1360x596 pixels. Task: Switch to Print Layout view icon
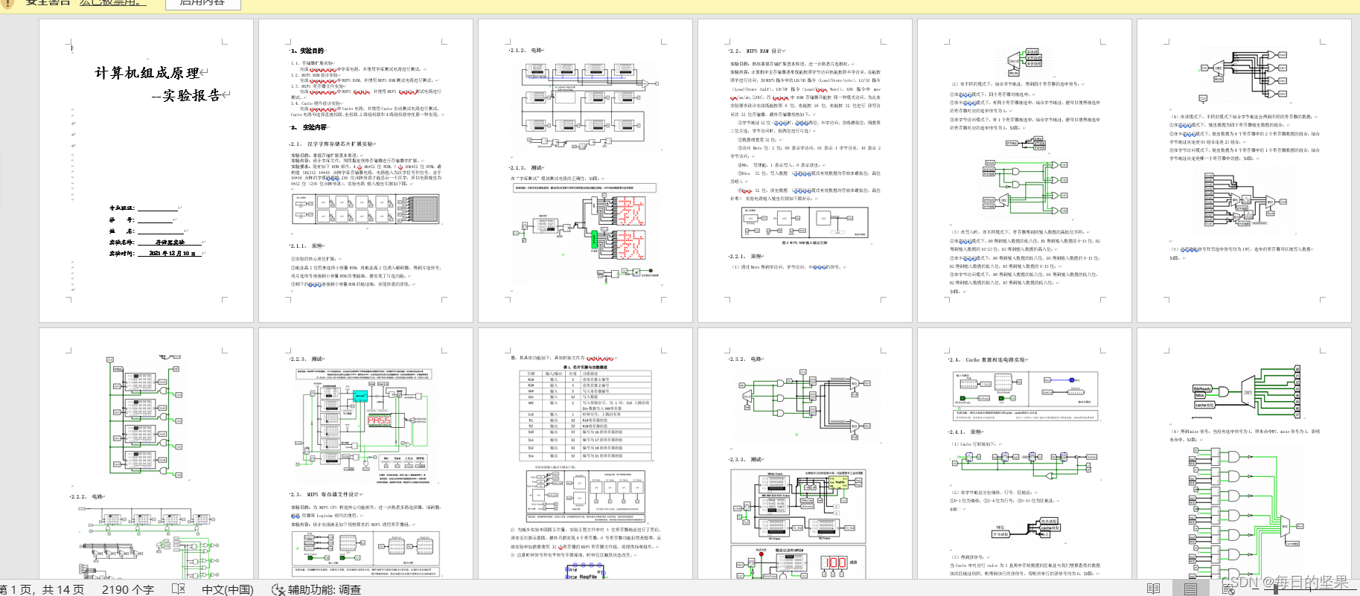(1190, 589)
